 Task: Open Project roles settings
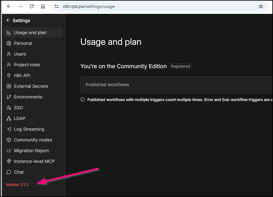27,65
